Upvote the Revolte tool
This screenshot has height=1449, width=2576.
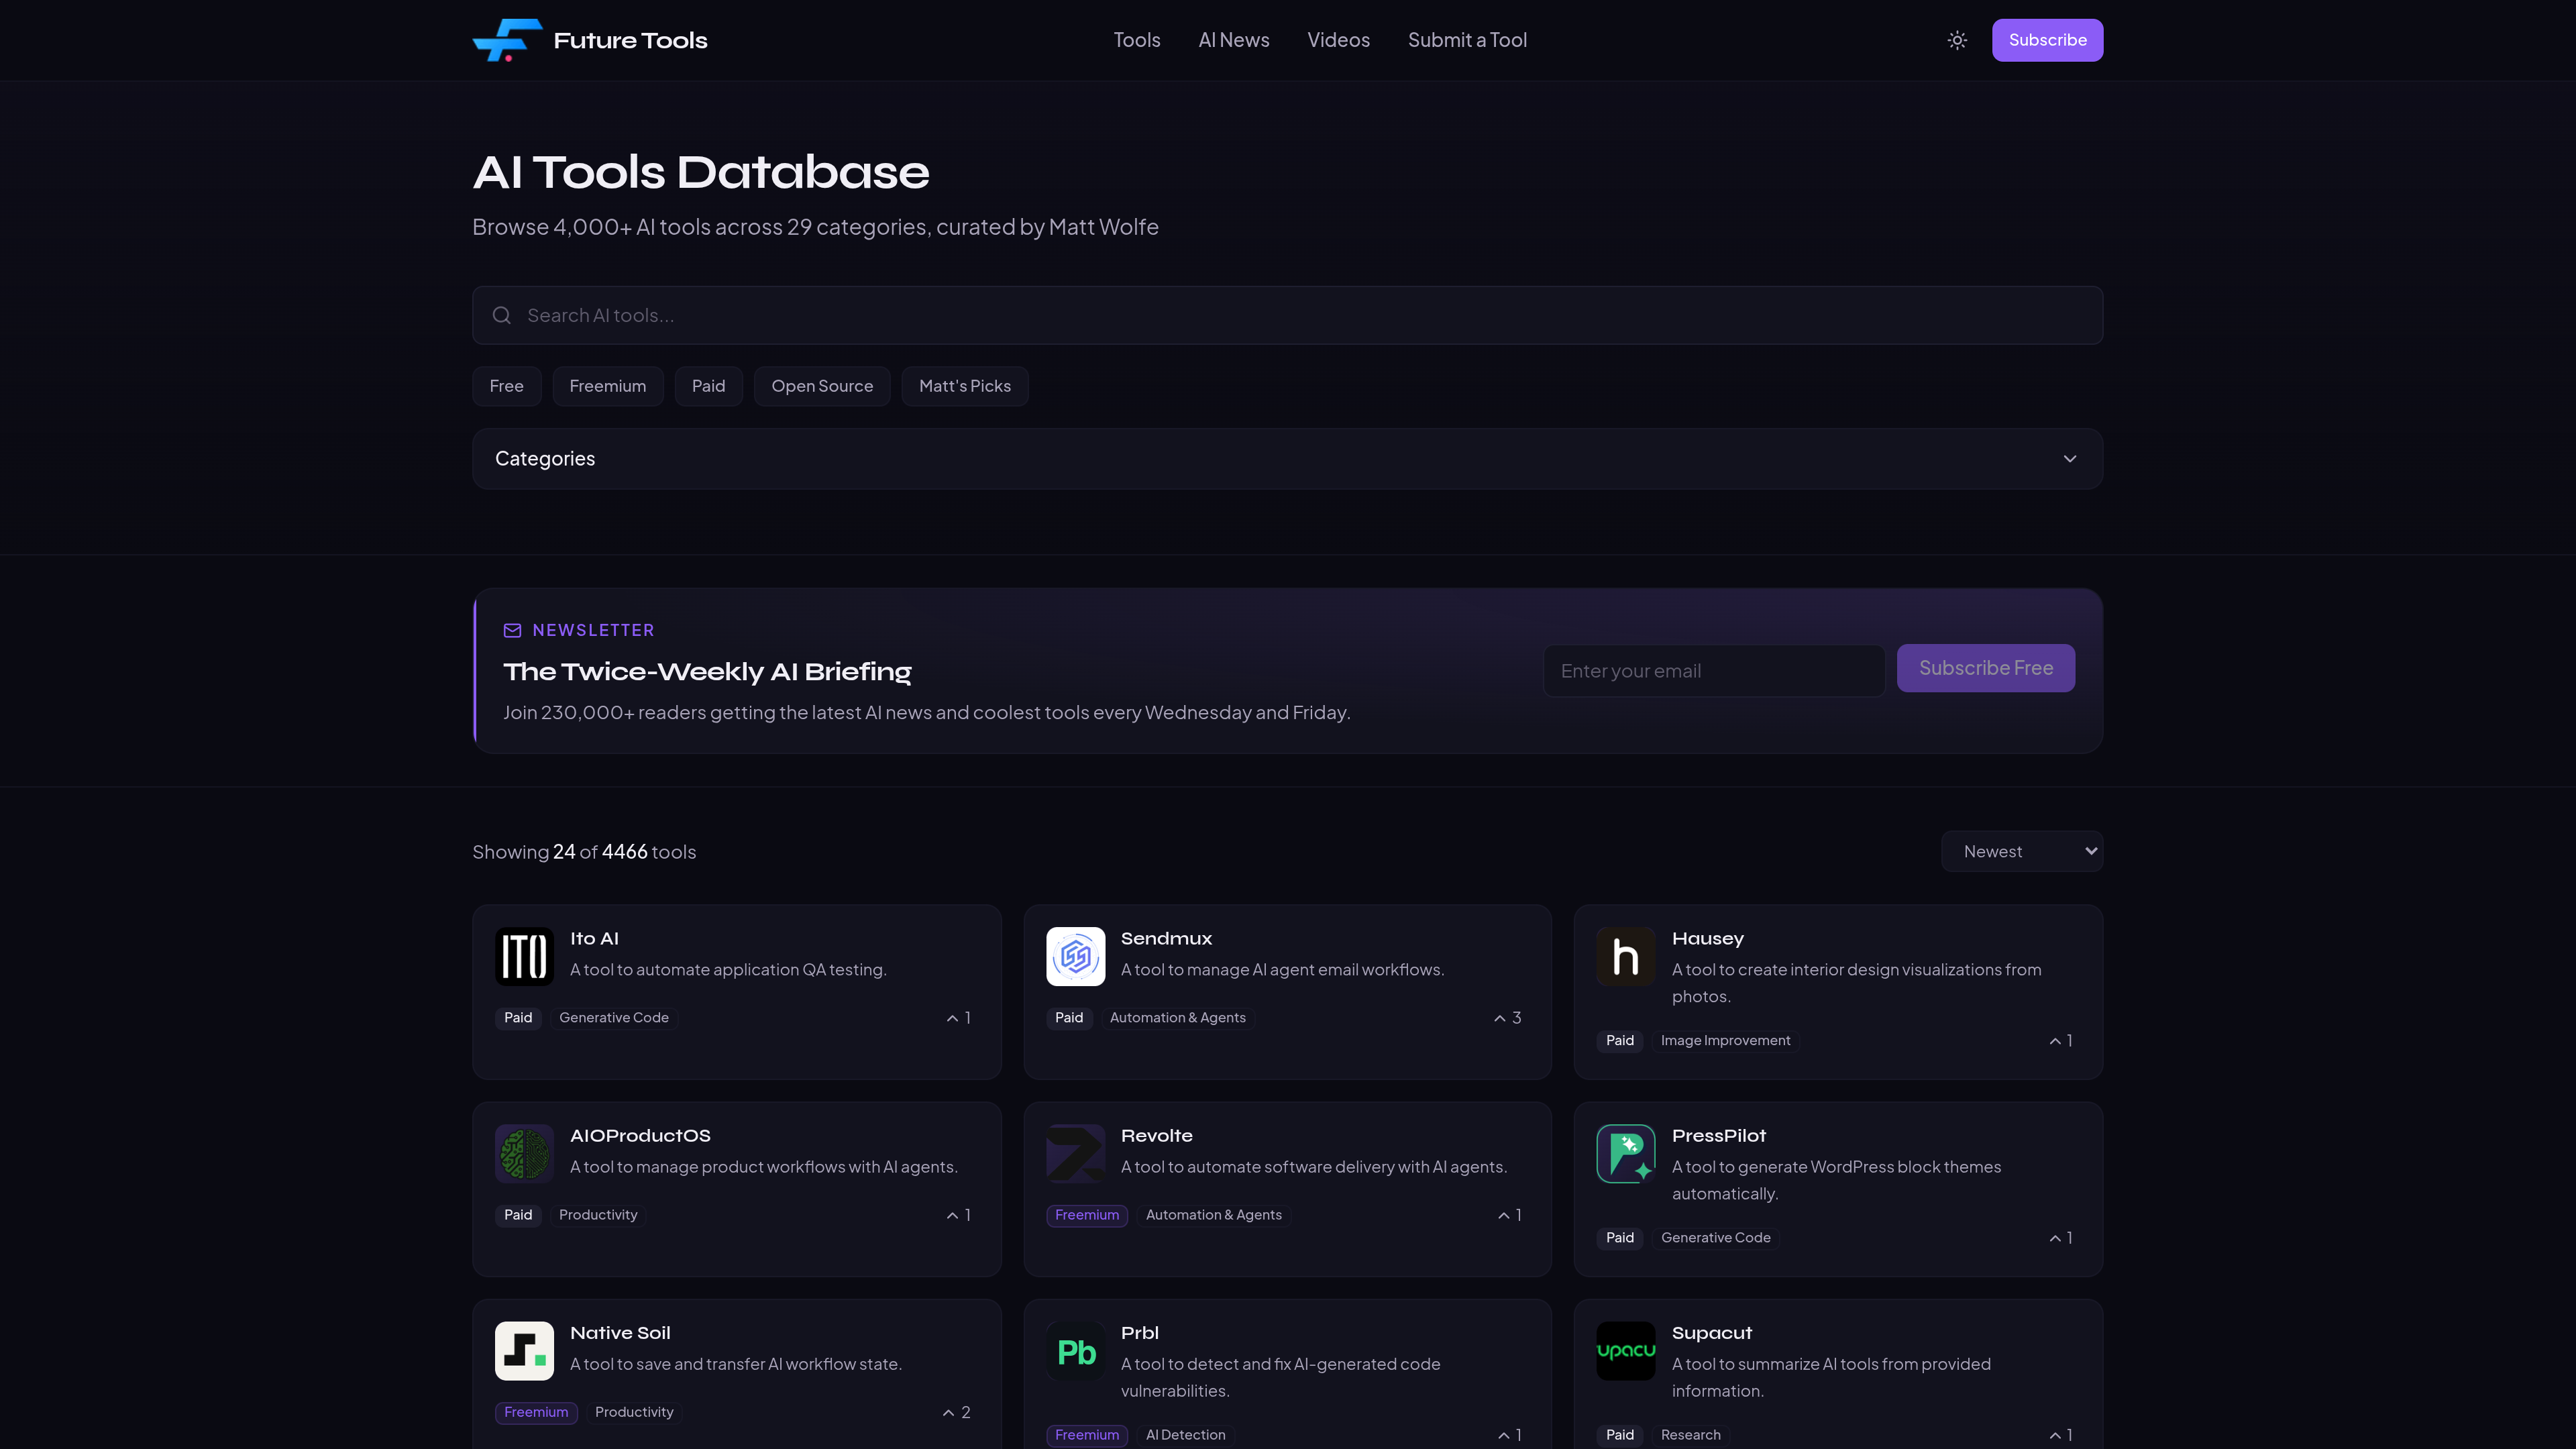tap(1510, 1215)
